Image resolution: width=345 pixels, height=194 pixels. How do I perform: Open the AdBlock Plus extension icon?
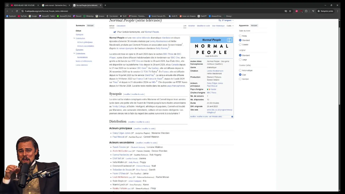(297, 11)
